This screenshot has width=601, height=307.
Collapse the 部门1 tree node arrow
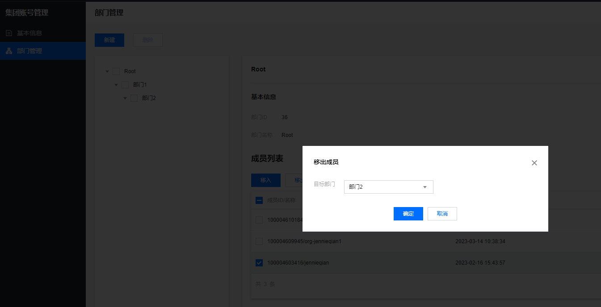click(x=116, y=85)
